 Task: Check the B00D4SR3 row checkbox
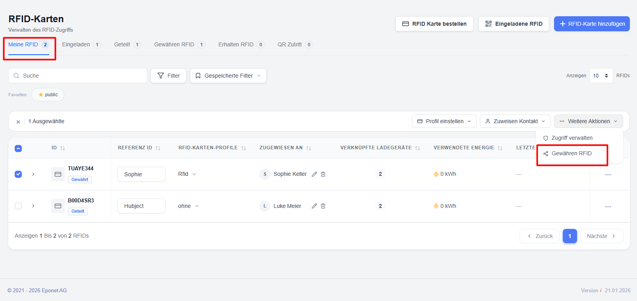point(18,206)
